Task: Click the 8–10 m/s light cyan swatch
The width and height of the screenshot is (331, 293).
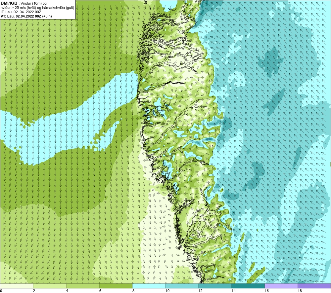Action: coord(149,286)
